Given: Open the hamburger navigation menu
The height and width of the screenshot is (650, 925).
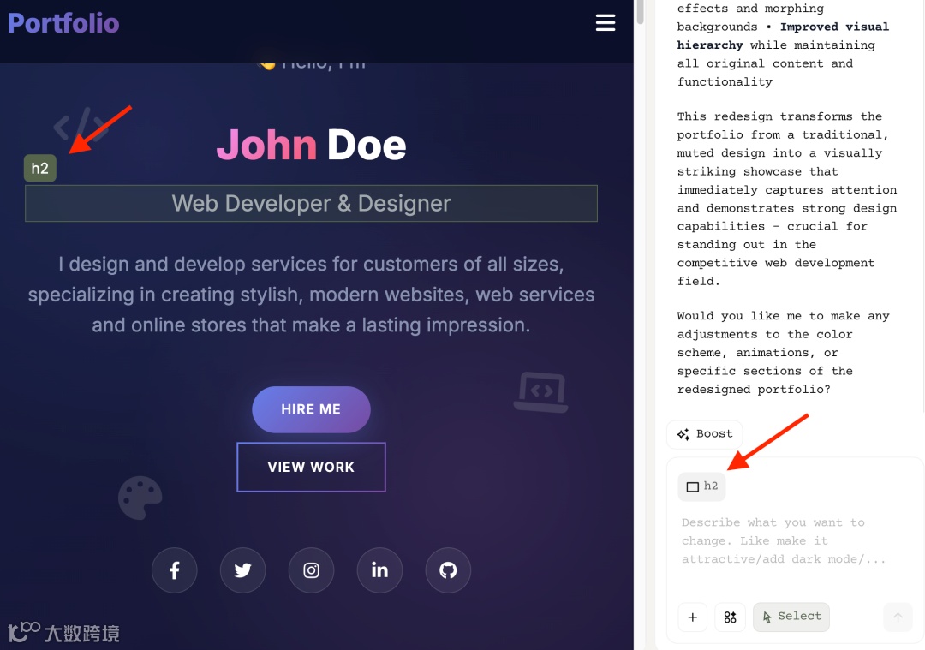Looking at the screenshot, I should [x=606, y=23].
